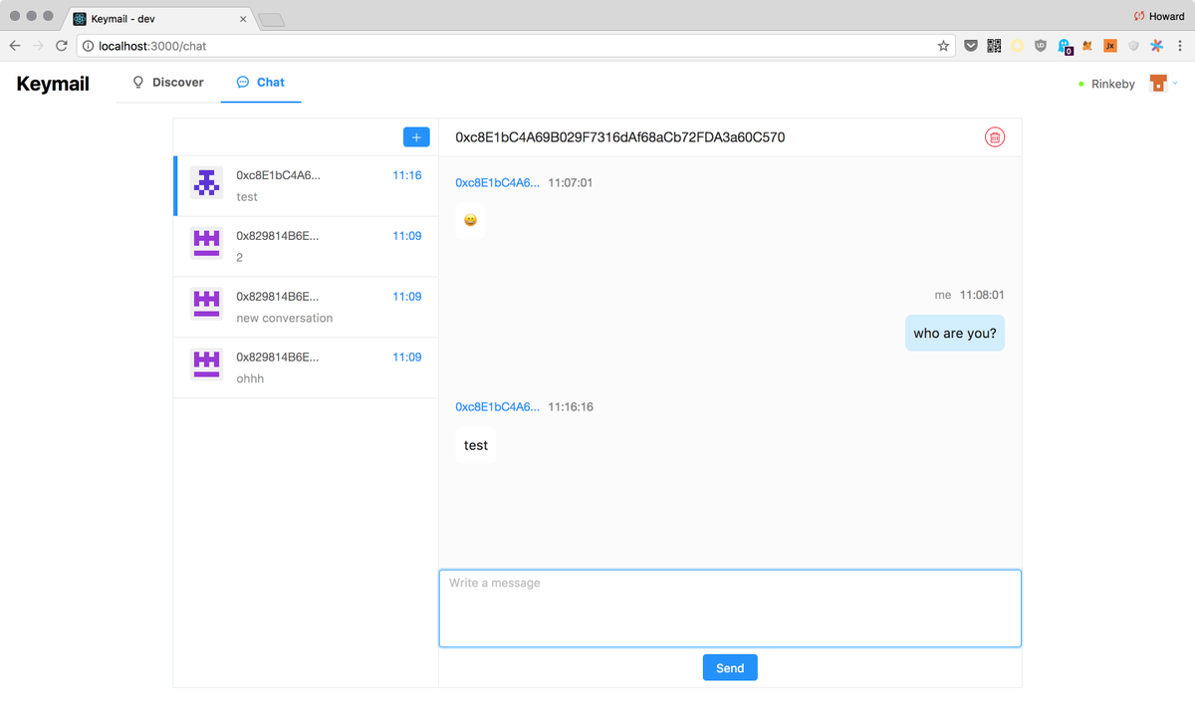Click sender link 0xc8E1bC4A6... at 11:07:01
This screenshot has width=1195, height=728.
pos(497,183)
